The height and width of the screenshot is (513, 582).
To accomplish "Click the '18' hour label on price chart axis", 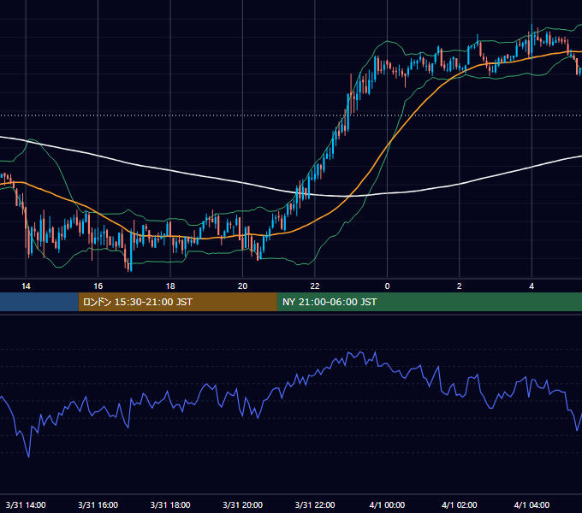I will pos(170,286).
